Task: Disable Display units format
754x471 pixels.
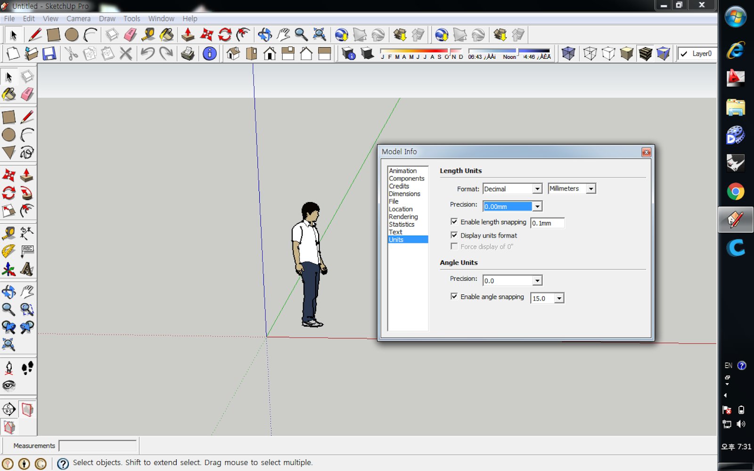Action: pyautogui.click(x=454, y=235)
